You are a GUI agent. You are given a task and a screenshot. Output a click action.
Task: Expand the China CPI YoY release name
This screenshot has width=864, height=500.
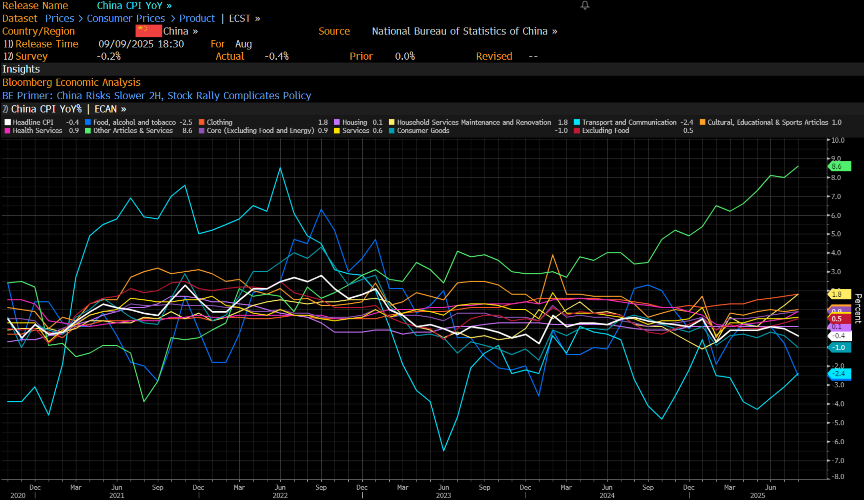click(134, 5)
